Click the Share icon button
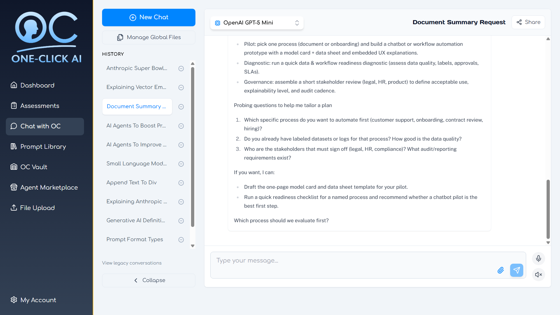Viewport: 560px width, 315px height. tap(528, 22)
